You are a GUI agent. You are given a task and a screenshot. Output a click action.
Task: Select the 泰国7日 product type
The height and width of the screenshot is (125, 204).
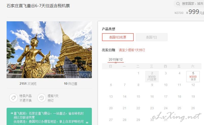[x=151, y=37]
